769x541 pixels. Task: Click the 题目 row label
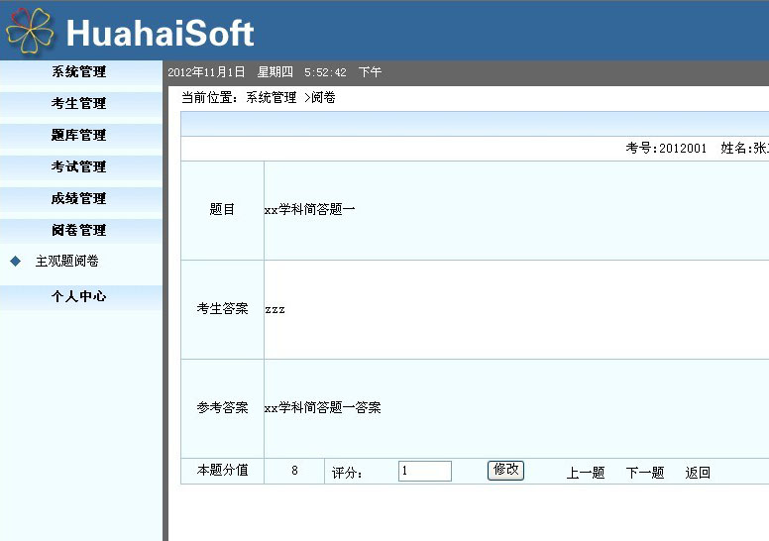pyautogui.click(x=222, y=210)
